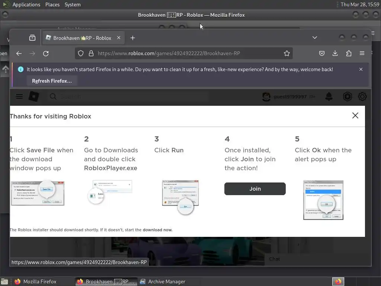
Task: Open the Robux hexagon icon
Action: click(348, 97)
